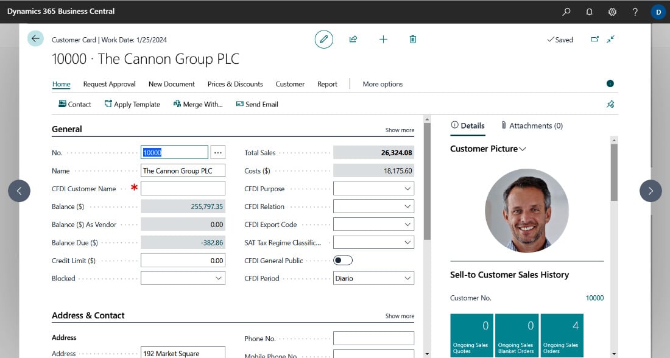Click More options
Image resolution: width=670 pixels, height=358 pixels.
click(383, 84)
